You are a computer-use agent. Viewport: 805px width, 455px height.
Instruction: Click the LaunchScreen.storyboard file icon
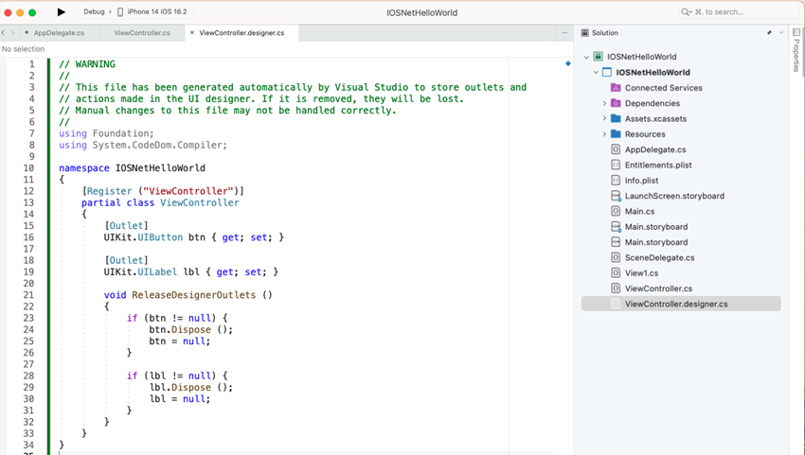point(616,196)
